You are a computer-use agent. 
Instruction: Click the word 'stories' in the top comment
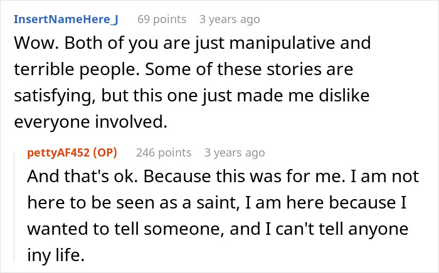tap(294, 70)
